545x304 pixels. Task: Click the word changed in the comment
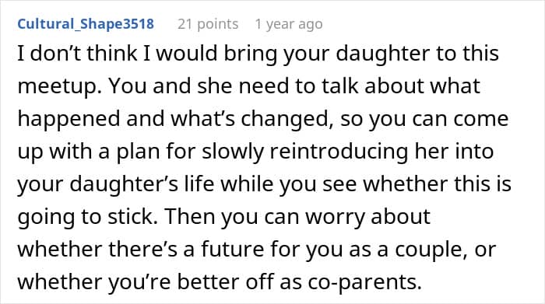click(285, 120)
